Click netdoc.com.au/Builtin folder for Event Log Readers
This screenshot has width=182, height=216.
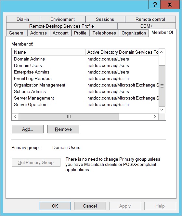point(108,78)
